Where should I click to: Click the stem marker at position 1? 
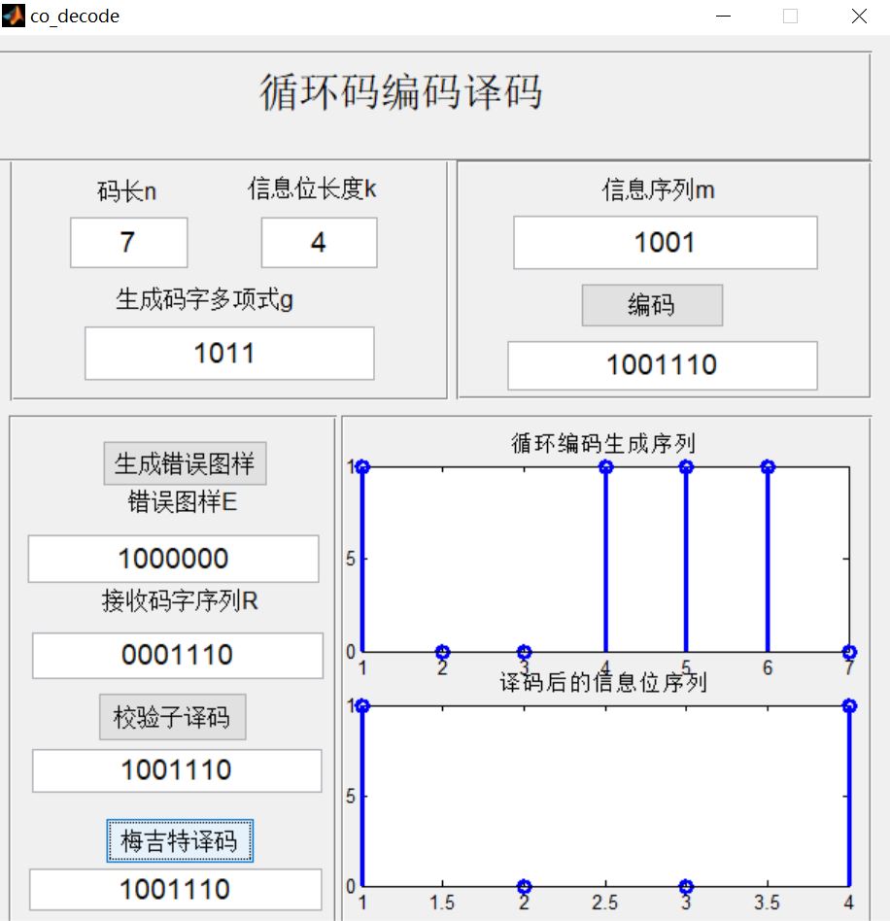(361, 466)
